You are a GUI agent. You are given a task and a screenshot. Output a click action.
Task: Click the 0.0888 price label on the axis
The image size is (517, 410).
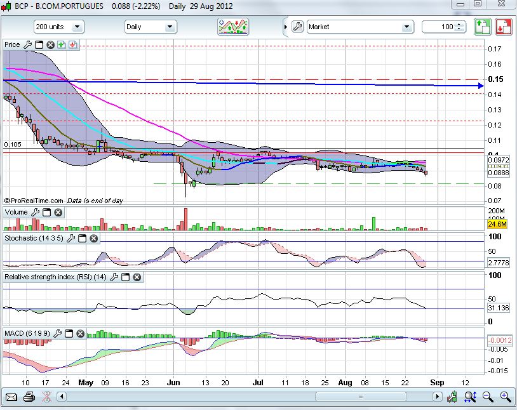499,173
